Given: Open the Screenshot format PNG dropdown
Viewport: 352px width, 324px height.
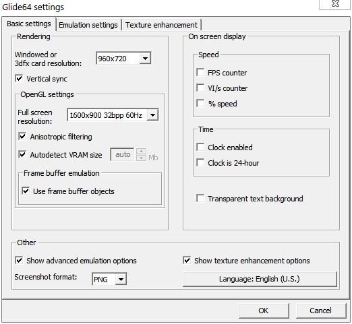Looking at the screenshot, I should click(x=109, y=279).
